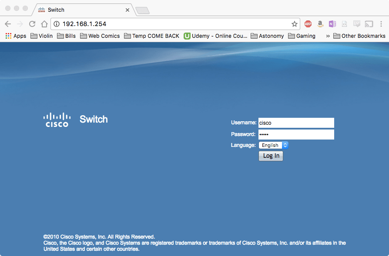
Task: Open the Temp COME BACK bookmarks folder
Action: pos(151,36)
